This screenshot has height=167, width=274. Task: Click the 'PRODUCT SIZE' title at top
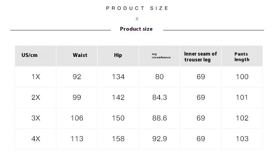pyautogui.click(x=137, y=8)
